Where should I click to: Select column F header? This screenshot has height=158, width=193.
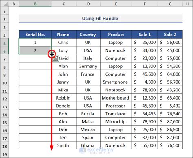coord(145,4)
